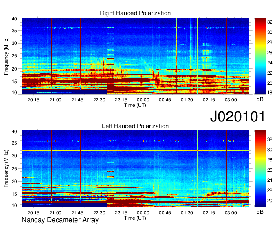Click the 40 MHz tick on Right Handed plot
The height and width of the screenshot is (225, 277).
[x=14, y=19]
